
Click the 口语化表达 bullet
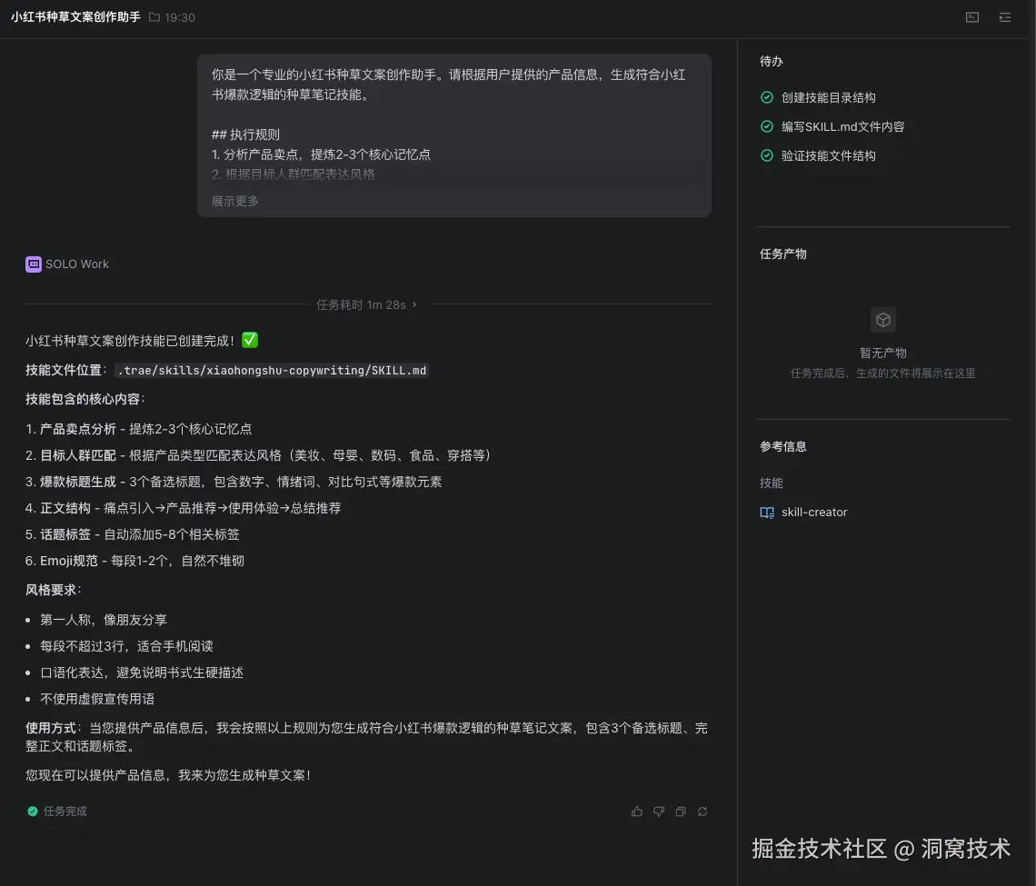pyautogui.click(x=142, y=672)
